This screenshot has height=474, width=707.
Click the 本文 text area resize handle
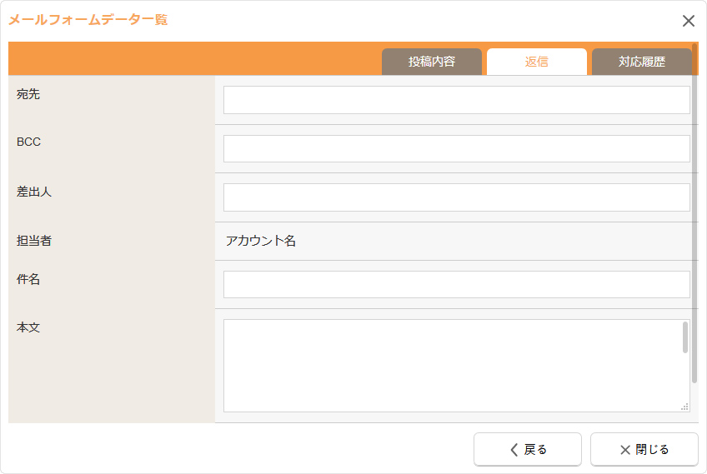point(684,407)
